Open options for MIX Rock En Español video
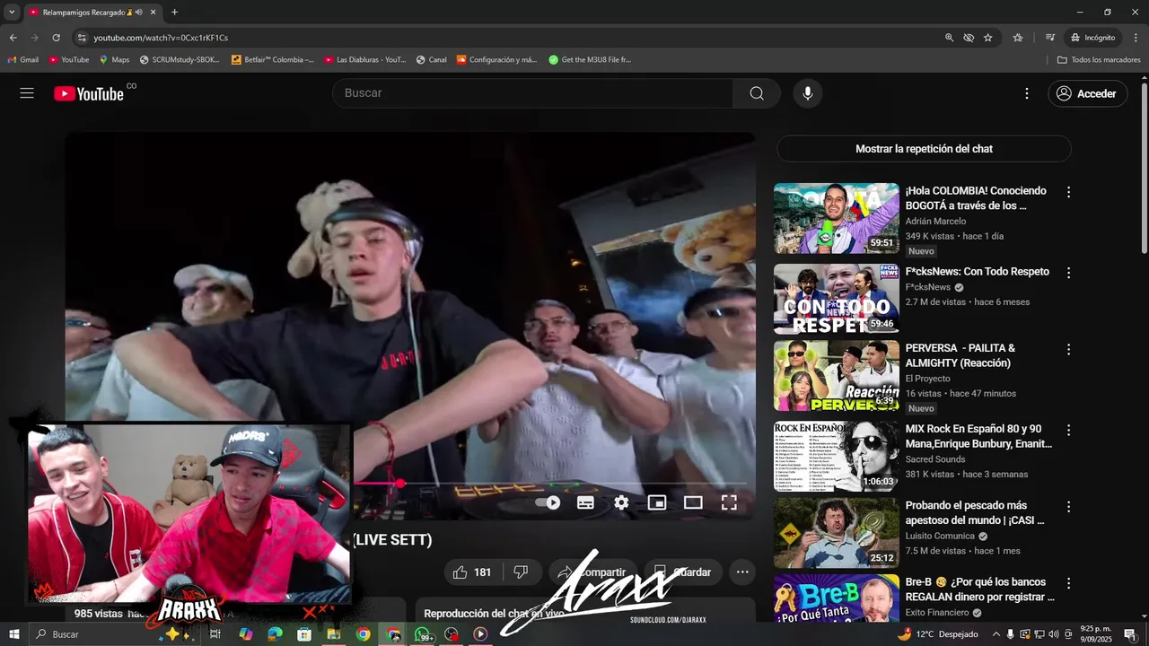Screen dimensions: 1149x646 pyautogui.click(x=1068, y=431)
